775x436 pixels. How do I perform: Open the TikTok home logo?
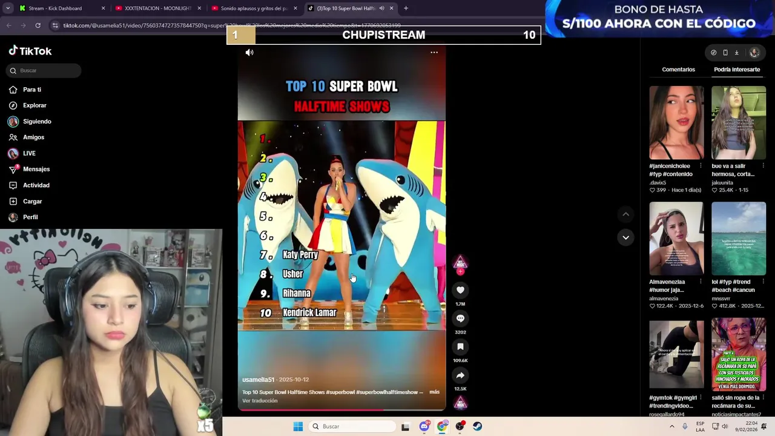(30, 51)
